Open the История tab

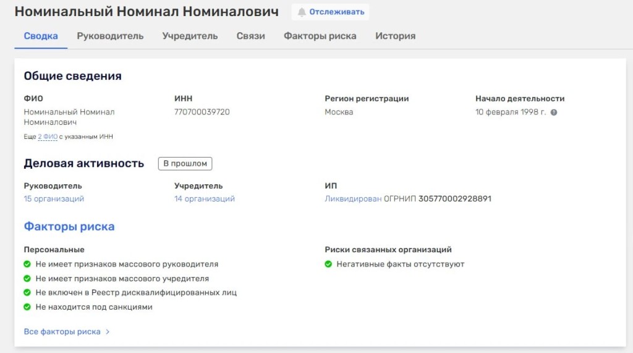pos(395,36)
